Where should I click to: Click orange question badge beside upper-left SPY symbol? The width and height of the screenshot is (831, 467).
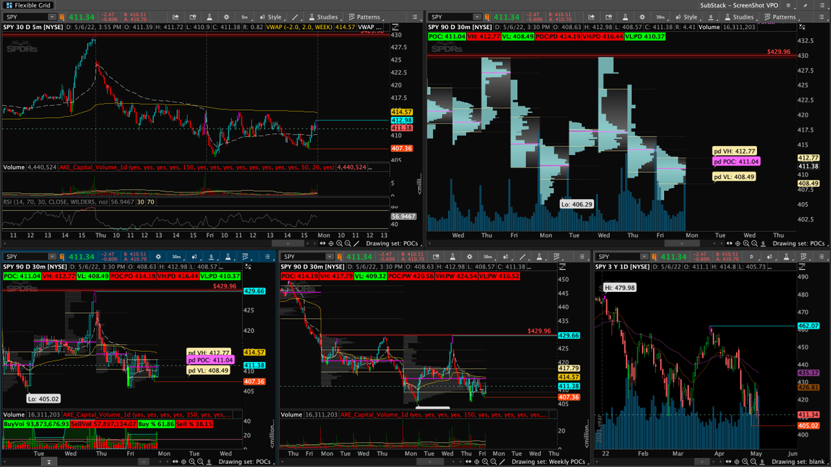(62, 17)
